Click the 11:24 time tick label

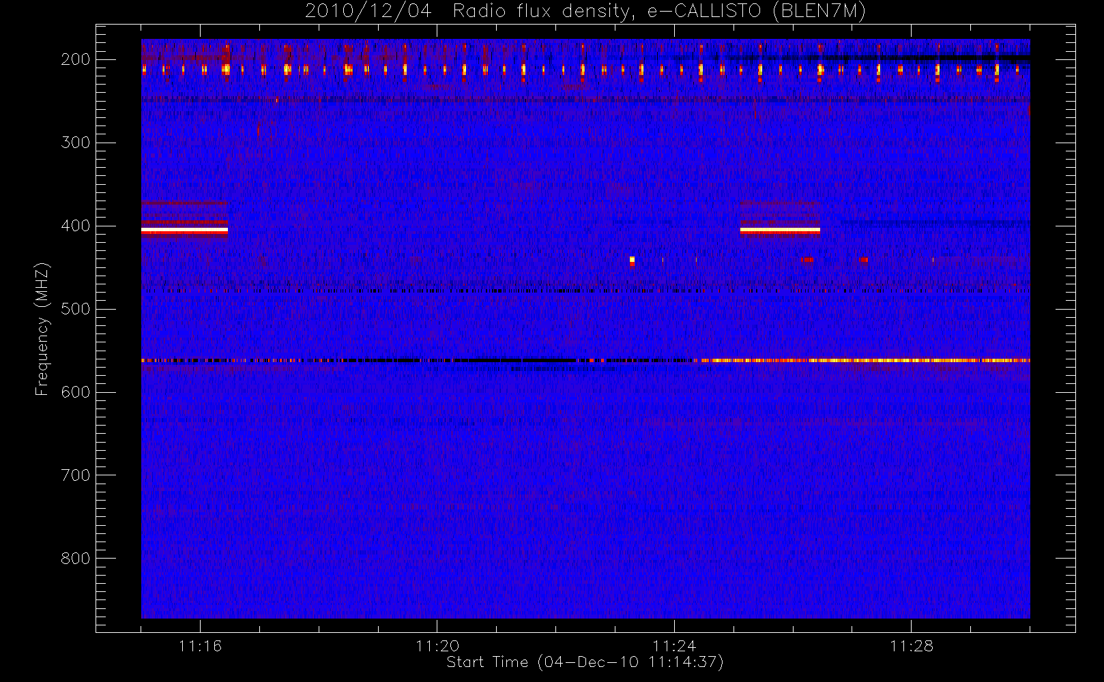coord(674,646)
